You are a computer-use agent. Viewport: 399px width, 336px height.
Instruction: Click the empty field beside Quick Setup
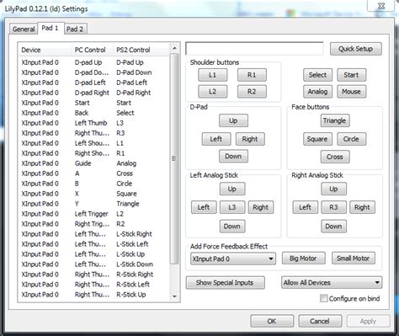(254, 49)
